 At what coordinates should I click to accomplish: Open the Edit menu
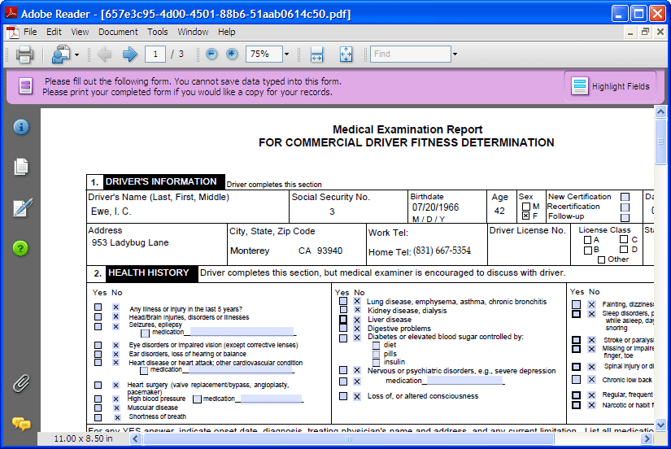point(54,32)
